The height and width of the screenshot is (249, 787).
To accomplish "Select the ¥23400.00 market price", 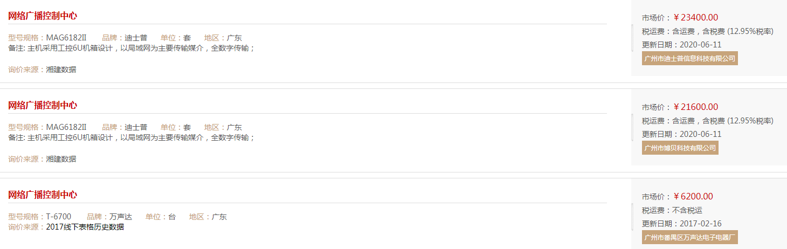I will point(696,17).
